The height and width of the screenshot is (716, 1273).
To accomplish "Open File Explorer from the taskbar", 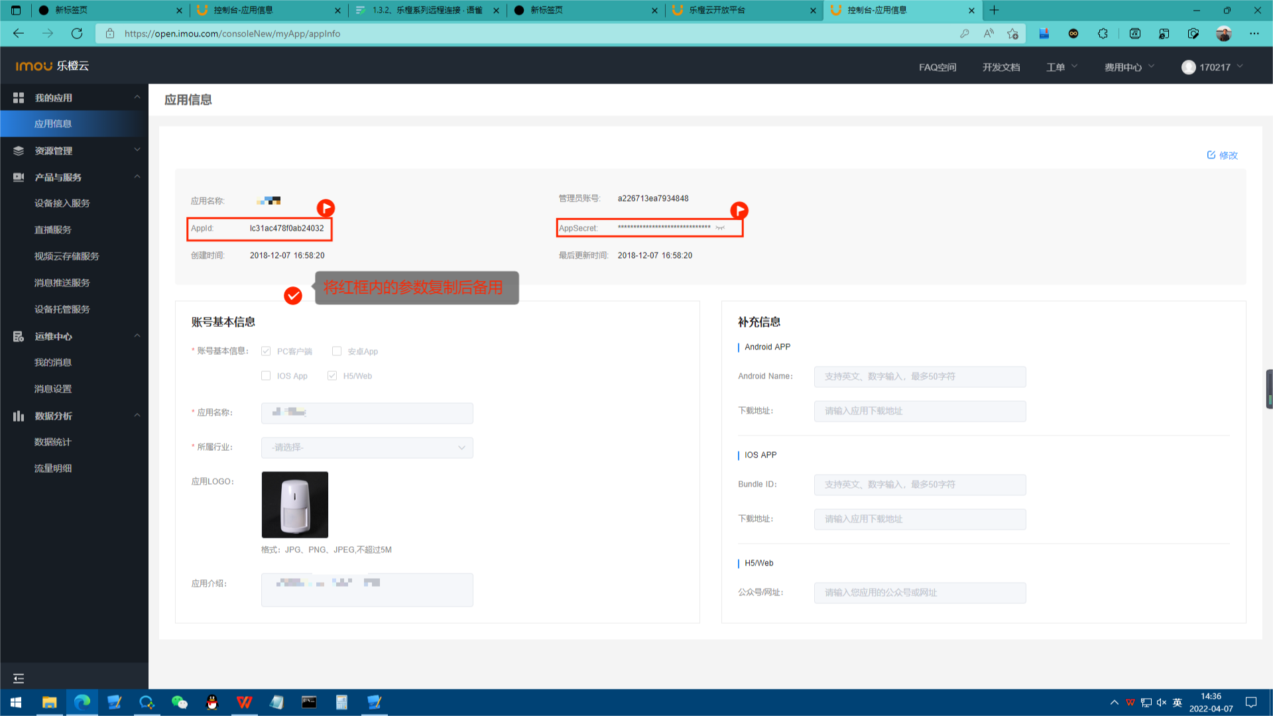I will (50, 702).
